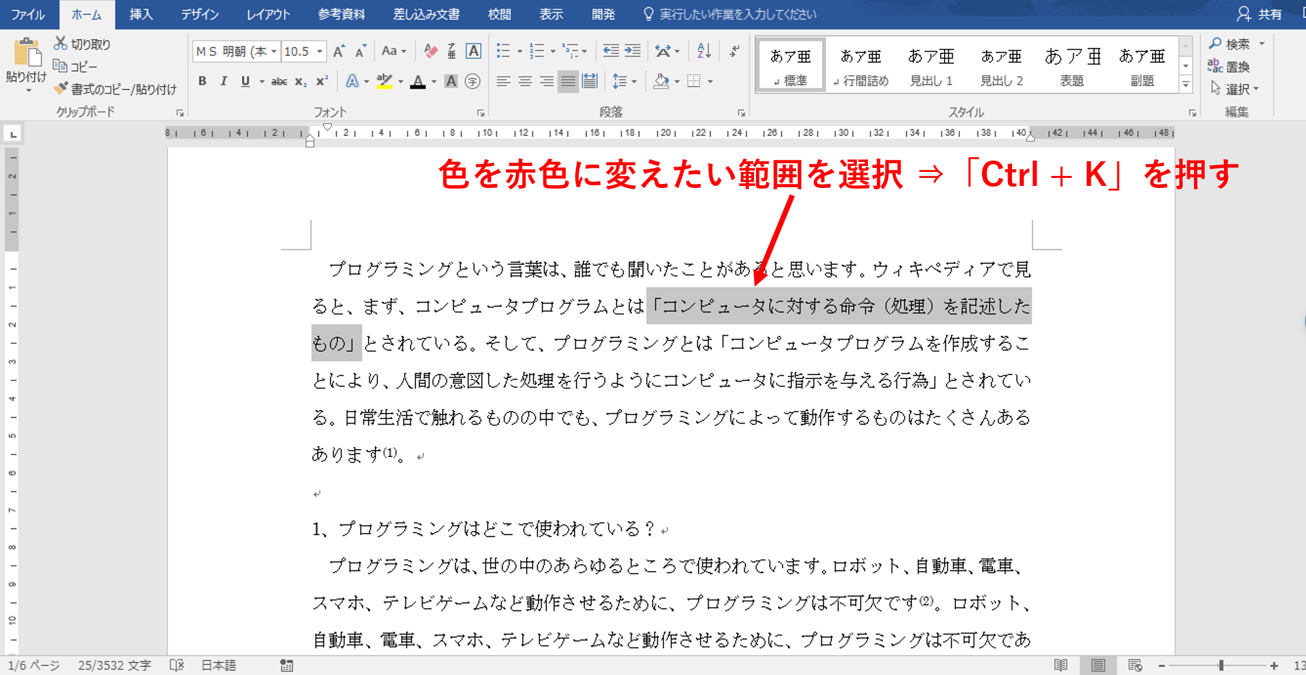Image resolution: width=1306 pixels, height=675 pixels.
Task: Click the Format Painter (書式のコピー/貼り付け) brush
Action: click(61, 88)
